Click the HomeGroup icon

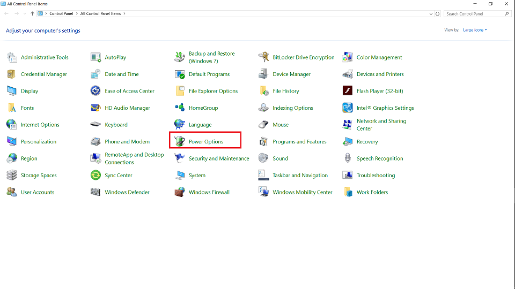pos(180,107)
